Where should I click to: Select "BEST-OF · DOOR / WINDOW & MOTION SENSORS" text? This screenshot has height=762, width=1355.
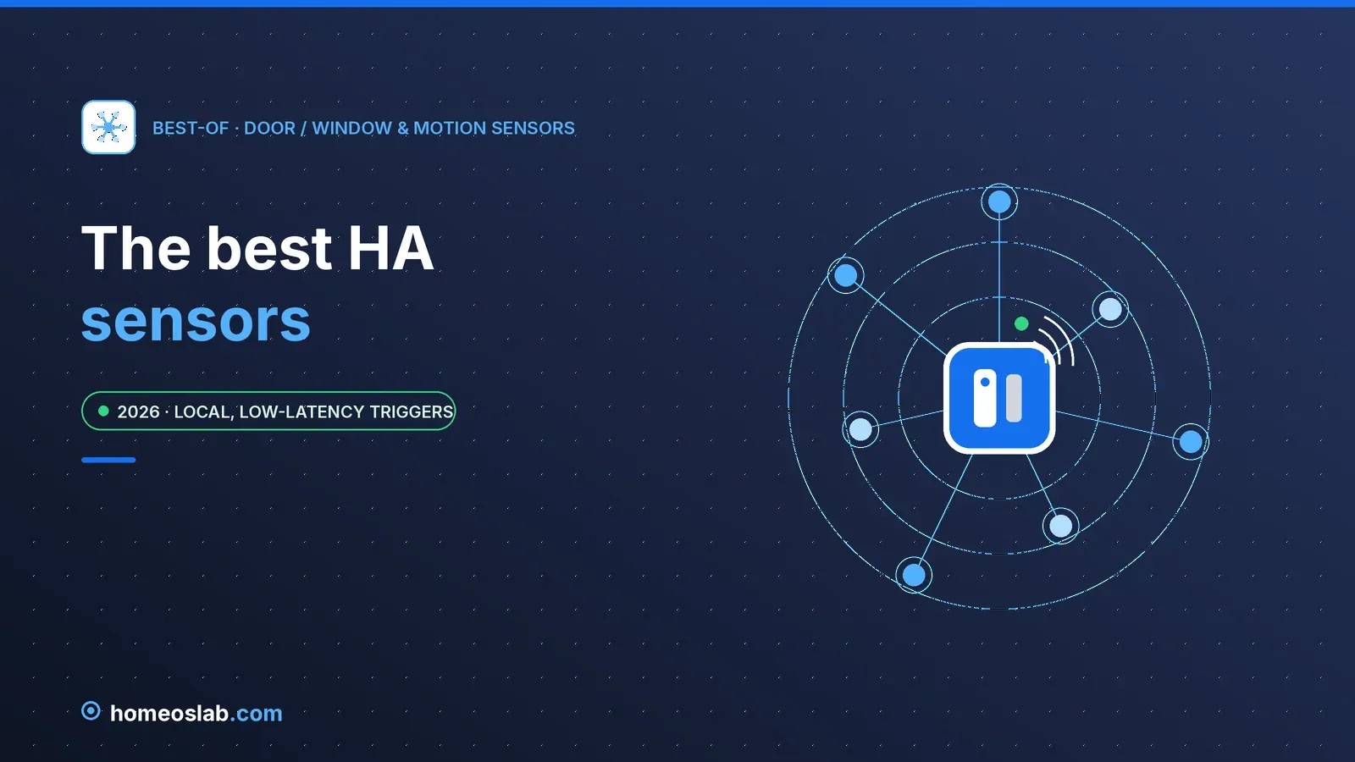(x=363, y=128)
